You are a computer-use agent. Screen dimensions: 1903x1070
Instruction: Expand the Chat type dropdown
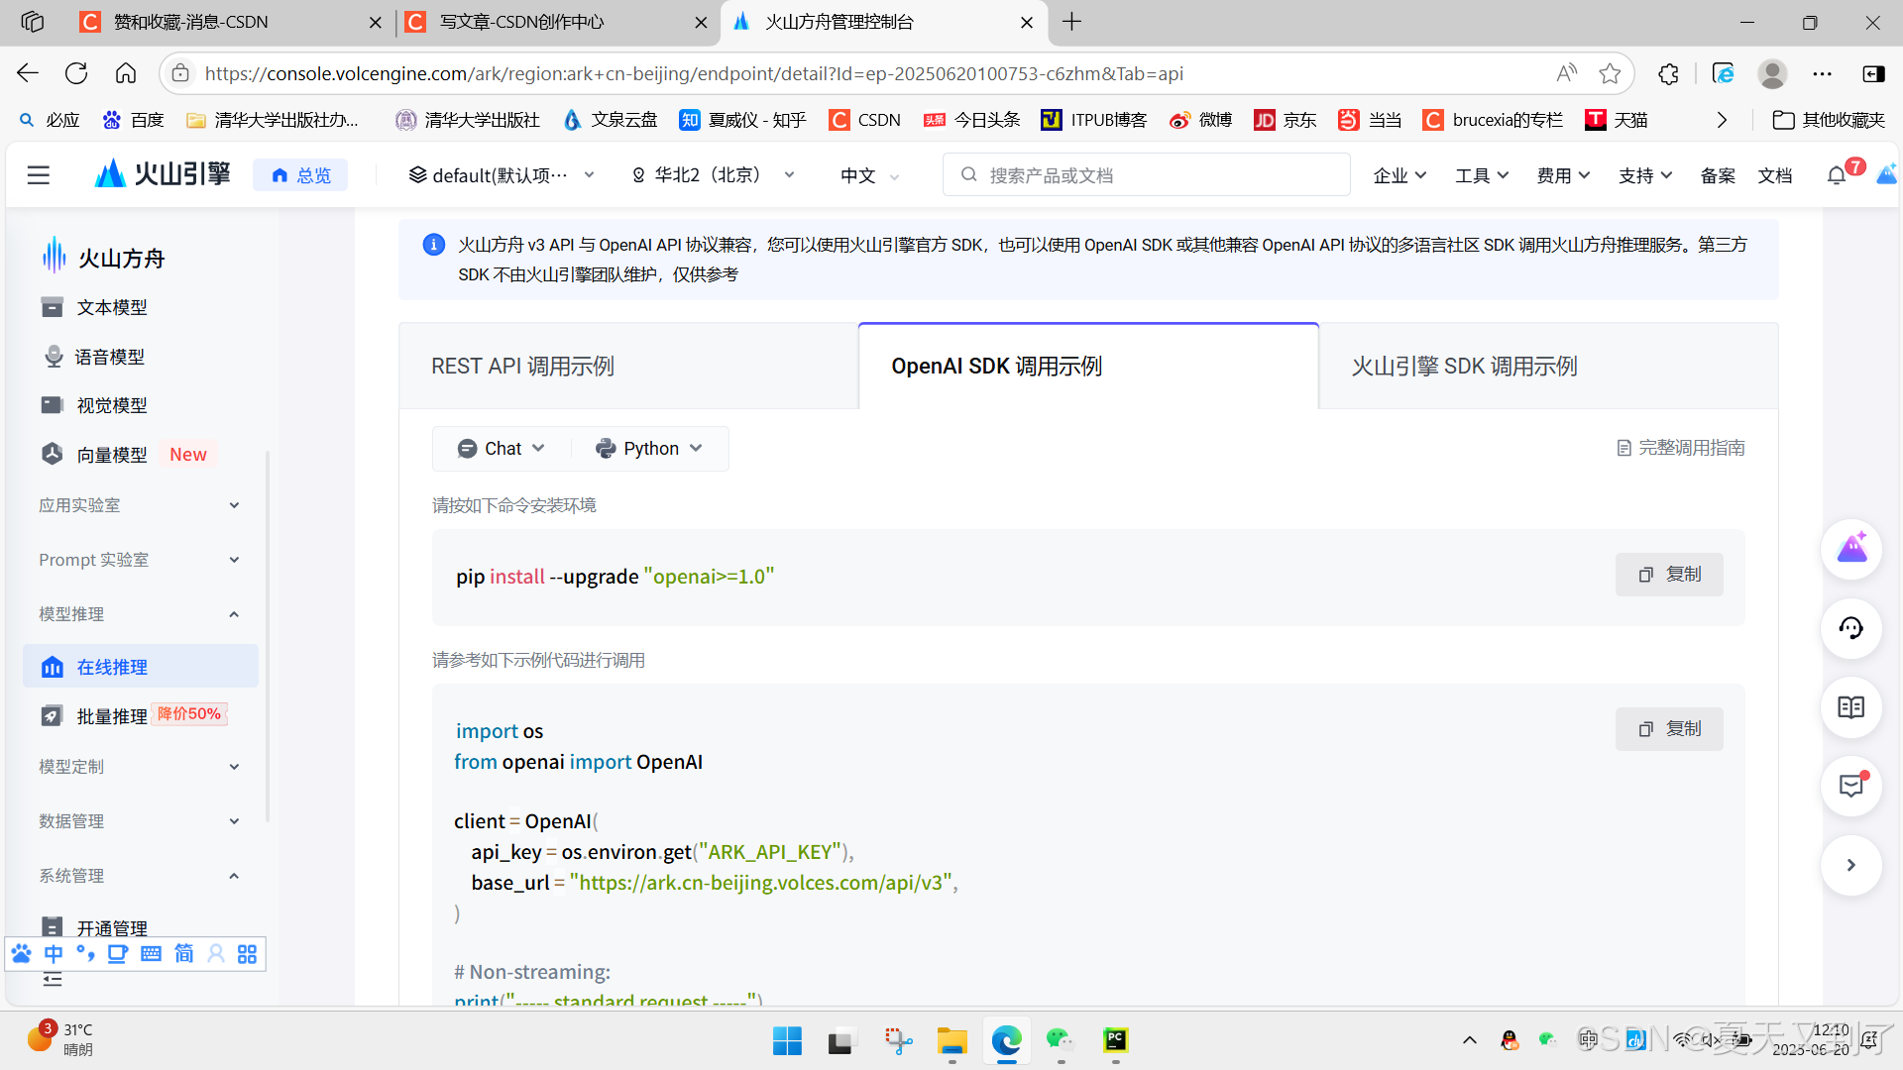click(502, 449)
